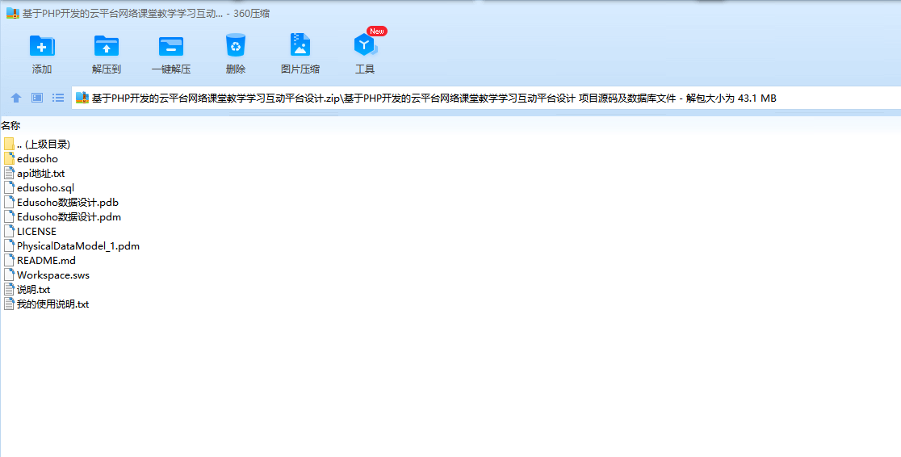Click the 一键解压 one-click extract icon
901x457 pixels.
click(170, 46)
